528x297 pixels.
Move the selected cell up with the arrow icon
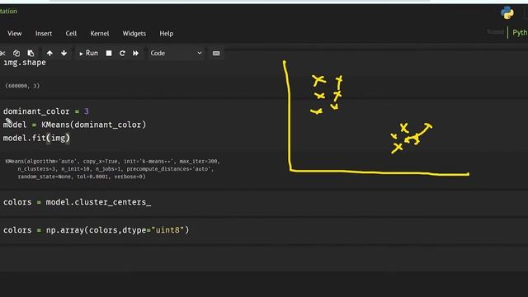(49, 53)
